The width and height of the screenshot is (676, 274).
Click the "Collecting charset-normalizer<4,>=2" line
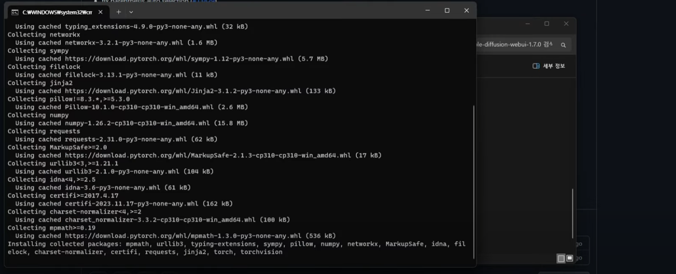tap(74, 212)
